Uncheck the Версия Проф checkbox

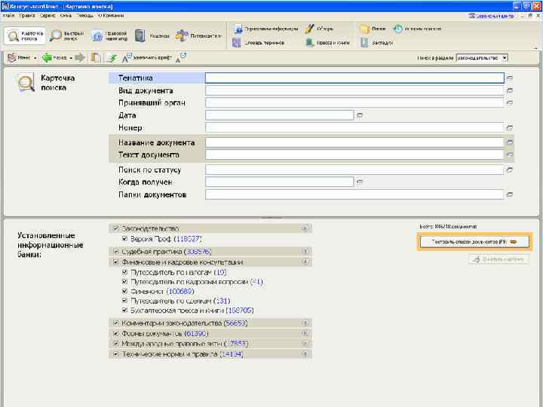[124, 239]
